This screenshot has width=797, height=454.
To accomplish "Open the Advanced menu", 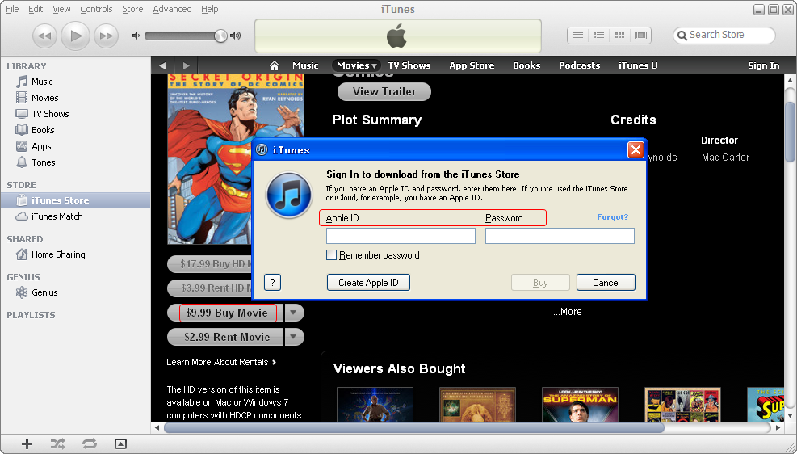I will click(172, 9).
